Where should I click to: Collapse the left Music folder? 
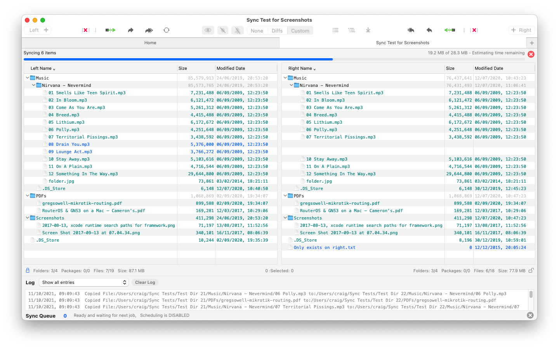(x=27, y=78)
